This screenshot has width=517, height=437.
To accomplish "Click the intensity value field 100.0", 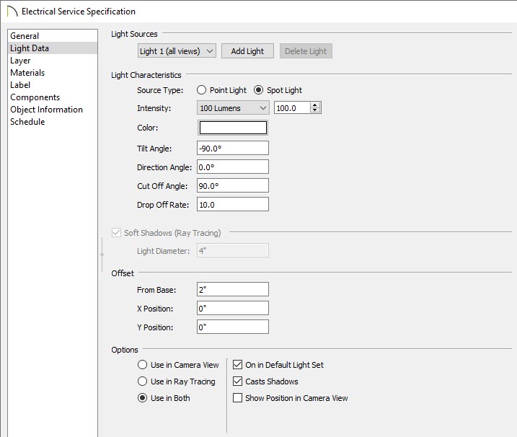I will click(292, 108).
